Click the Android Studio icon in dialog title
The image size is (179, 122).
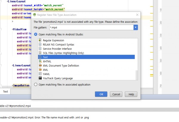point(35,15)
